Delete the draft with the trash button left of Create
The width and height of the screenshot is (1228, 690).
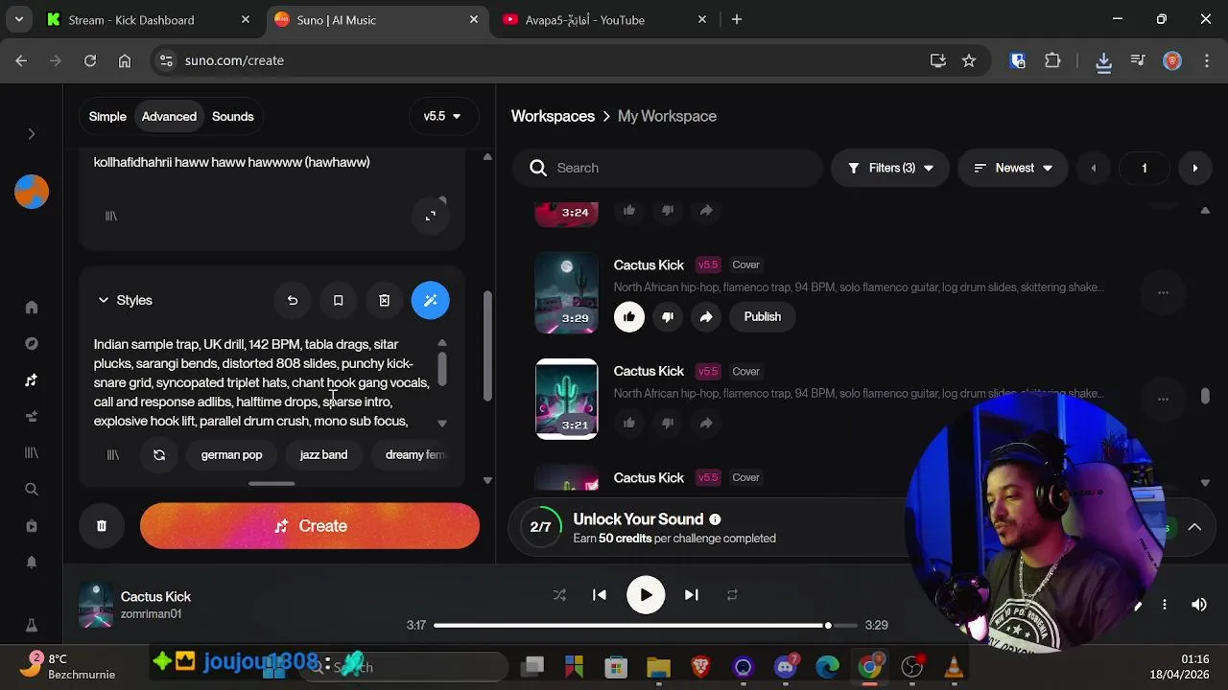click(x=102, y=526)
